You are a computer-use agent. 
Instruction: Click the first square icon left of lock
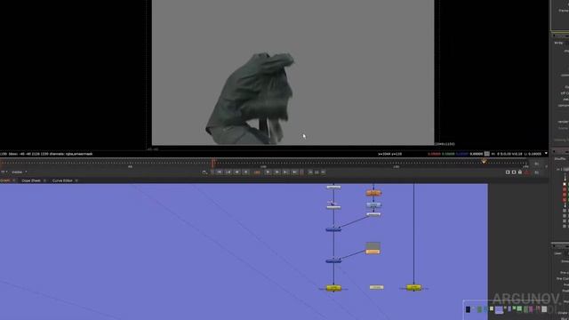point(508,172)
